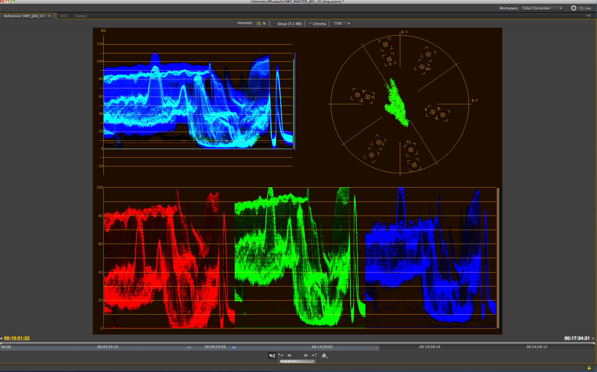The width and height of the screenshot is (597, 372).
Task: Enable Setup (7.5 IRE) checkbox
Action: coord(275,24)
